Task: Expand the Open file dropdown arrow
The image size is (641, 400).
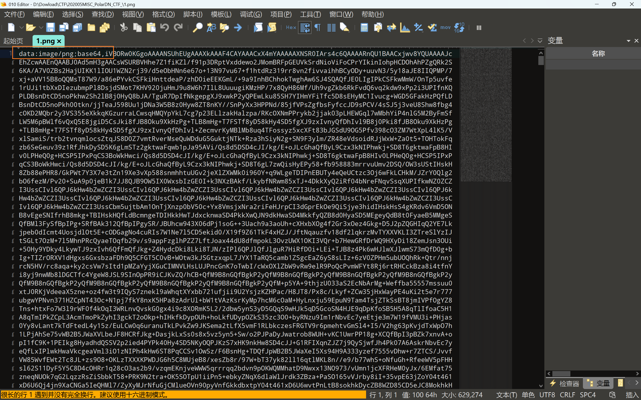Action: [x=41, y=27]
